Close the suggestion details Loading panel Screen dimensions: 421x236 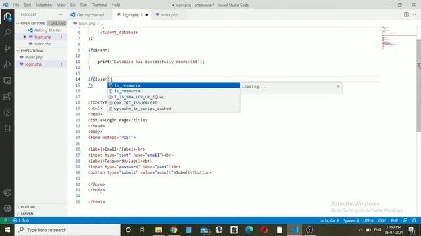338,87
